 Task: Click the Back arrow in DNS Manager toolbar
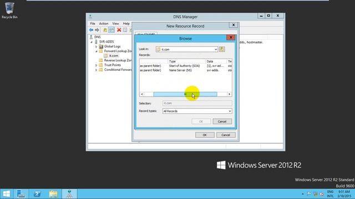91,30
